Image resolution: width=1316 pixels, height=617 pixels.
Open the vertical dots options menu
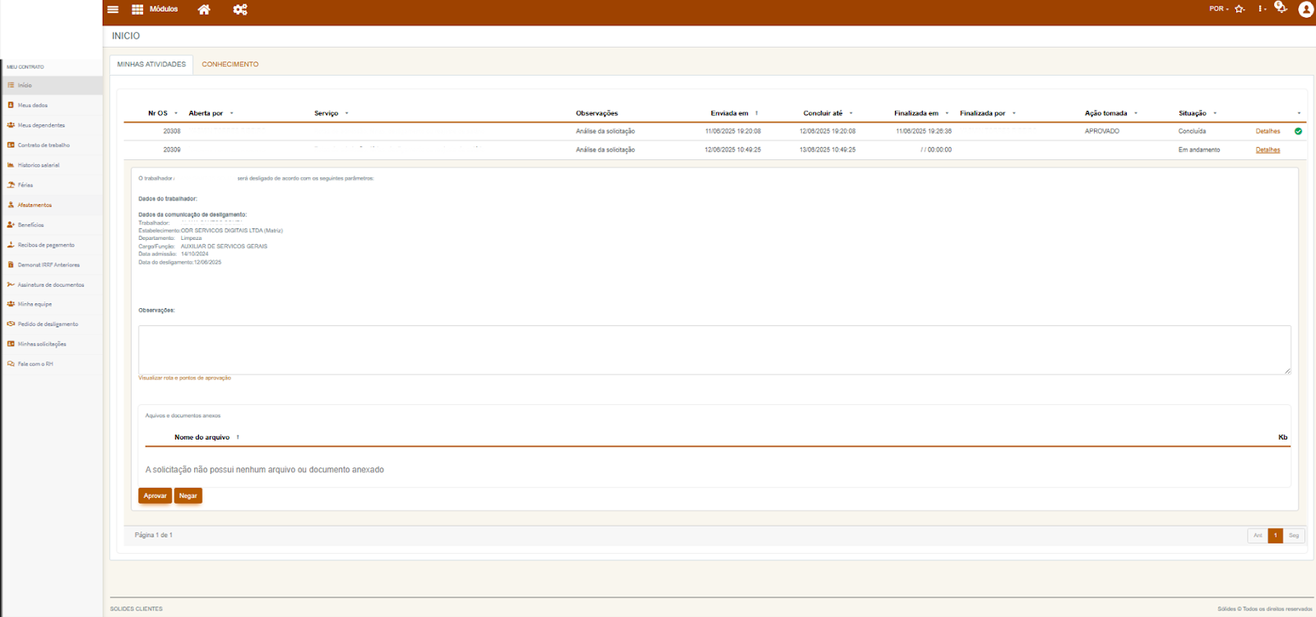1261,9
